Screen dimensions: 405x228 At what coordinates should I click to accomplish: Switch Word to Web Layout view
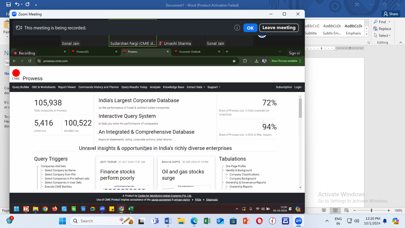[x=346, y=210]
